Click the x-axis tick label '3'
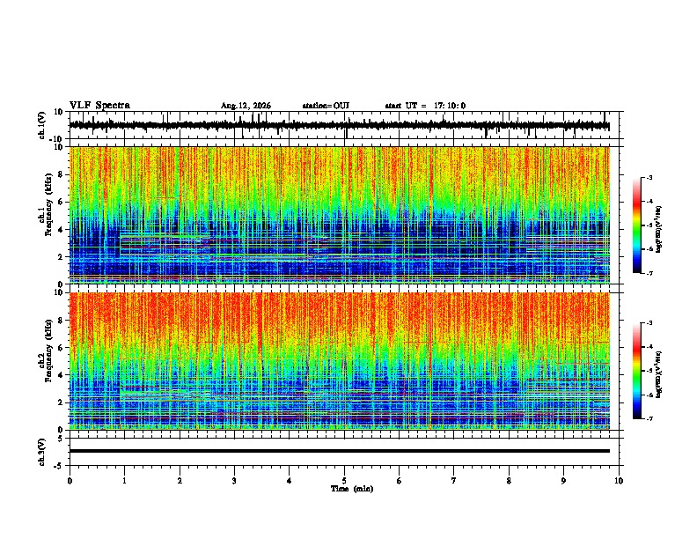 click(x=234, y=481)
